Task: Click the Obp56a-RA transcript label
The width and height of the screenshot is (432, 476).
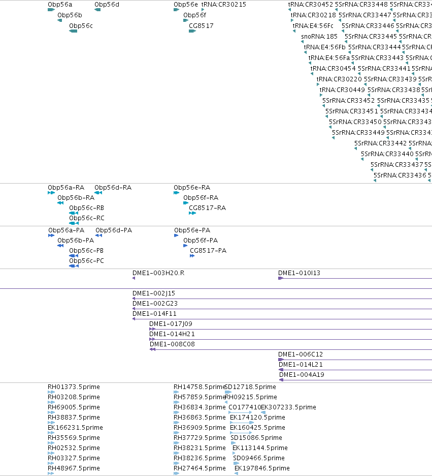Action: coord(66,188)
